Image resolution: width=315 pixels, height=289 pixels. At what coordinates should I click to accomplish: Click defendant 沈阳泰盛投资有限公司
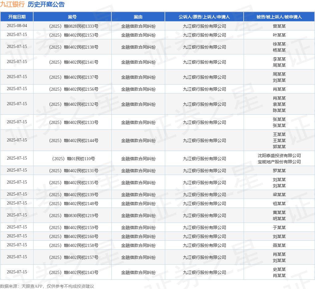tap(279, 156)
